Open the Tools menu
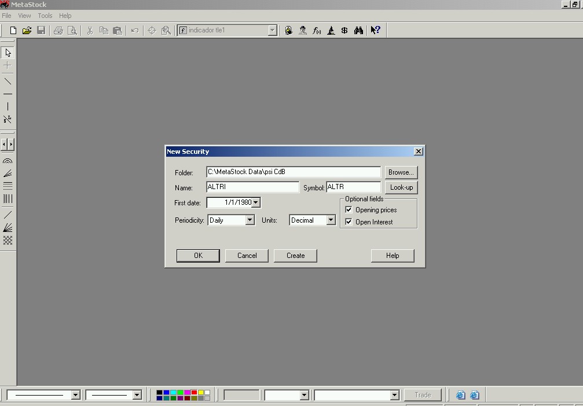Image resolution: width=583 pixels, height=406 pixels. (45, 16)
